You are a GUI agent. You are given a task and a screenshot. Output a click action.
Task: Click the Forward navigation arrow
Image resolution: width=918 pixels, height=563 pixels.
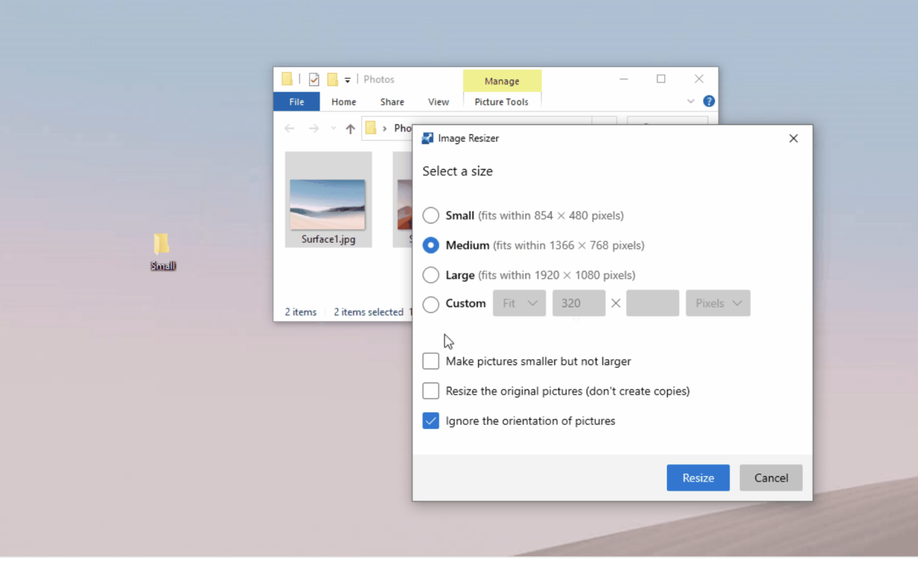coord(314,128)
